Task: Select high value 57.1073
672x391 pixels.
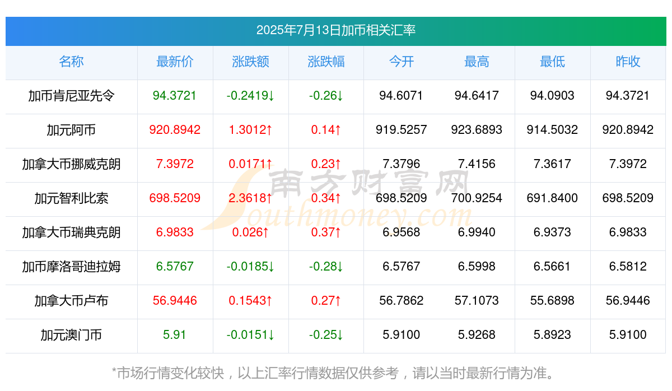Action: [x=477, y=301]
